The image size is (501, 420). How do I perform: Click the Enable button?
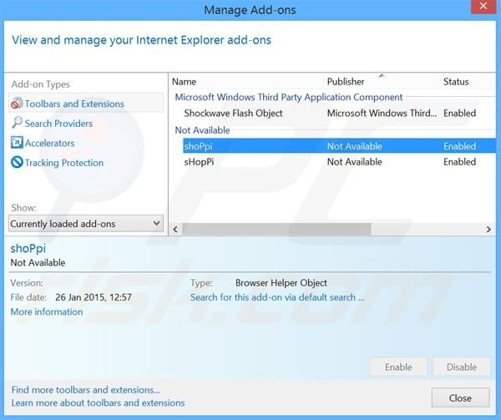[x=398, y=367]
